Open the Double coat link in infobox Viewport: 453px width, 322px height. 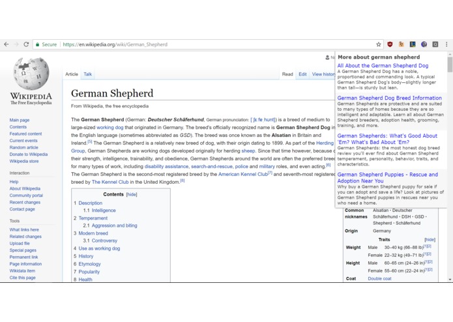coord(379,279)
